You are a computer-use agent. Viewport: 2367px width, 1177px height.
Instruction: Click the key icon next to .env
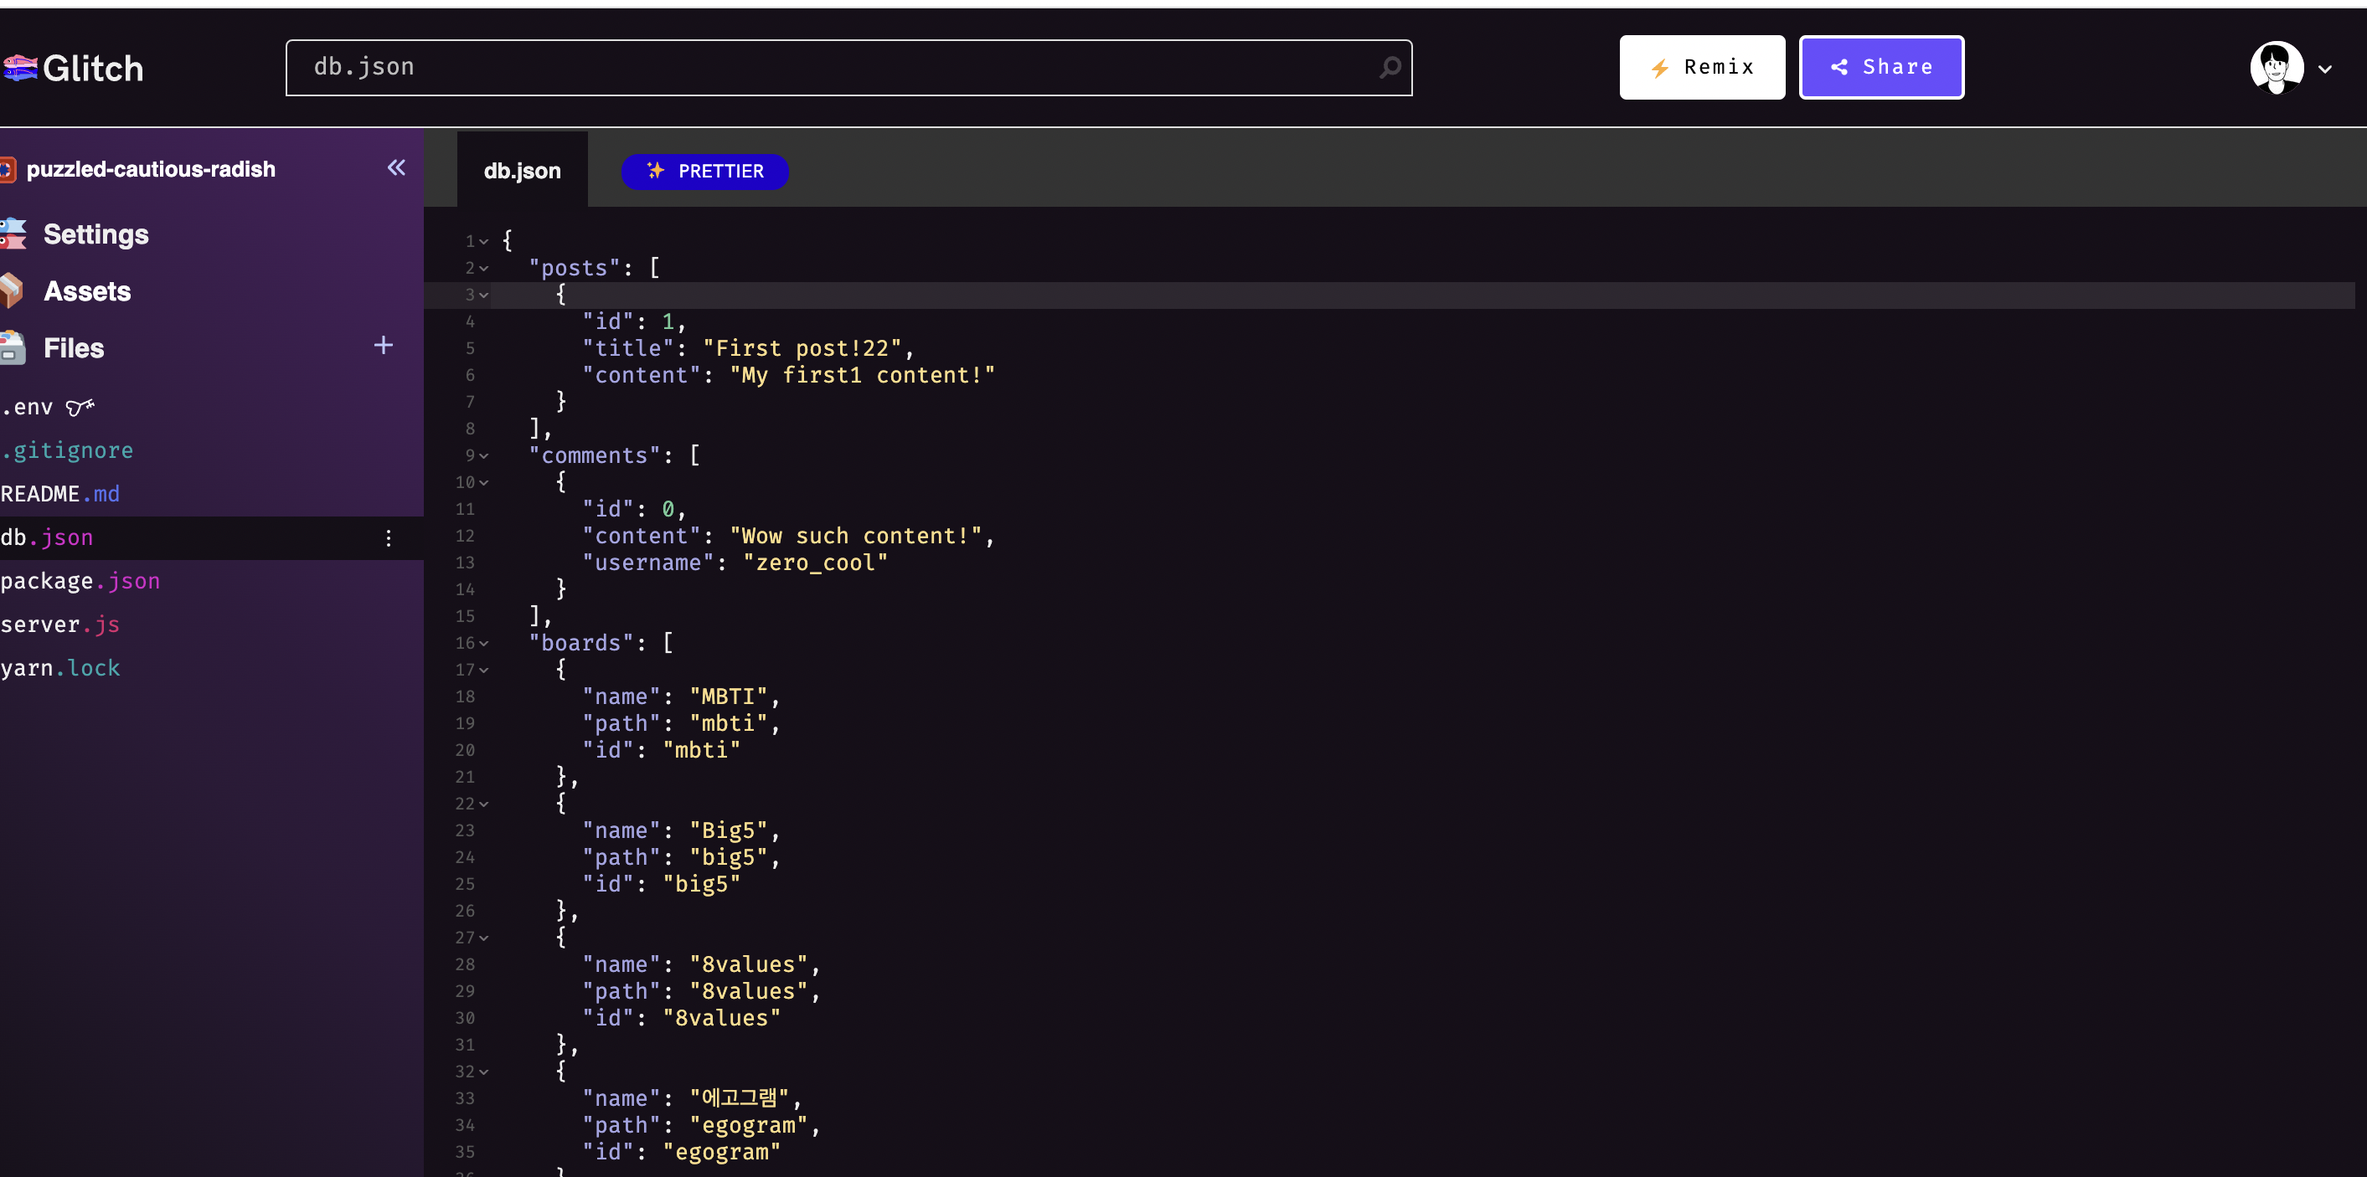(80, 407)
